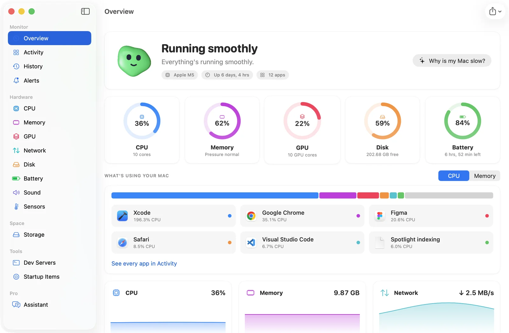Open the GPU sidebar item
This screenshot has width=509, height=333.
[50, 136]
